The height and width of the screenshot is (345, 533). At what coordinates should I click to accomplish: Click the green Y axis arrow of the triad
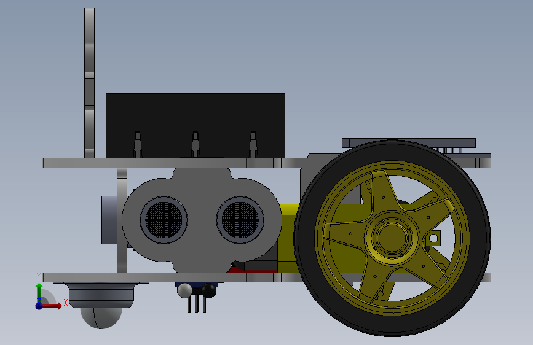click(39, 292)
